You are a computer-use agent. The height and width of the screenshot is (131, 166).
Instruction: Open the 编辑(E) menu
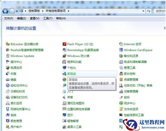(22, 18)
